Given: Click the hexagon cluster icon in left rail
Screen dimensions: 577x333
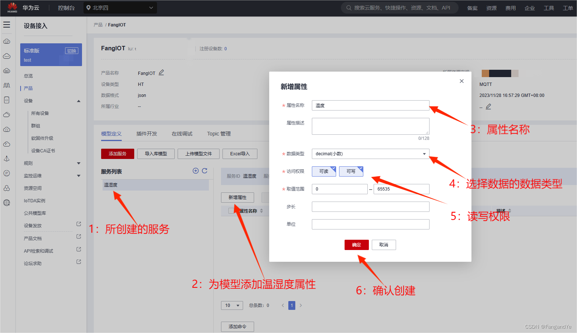Looking at the screenshot, I should [7, 188].
